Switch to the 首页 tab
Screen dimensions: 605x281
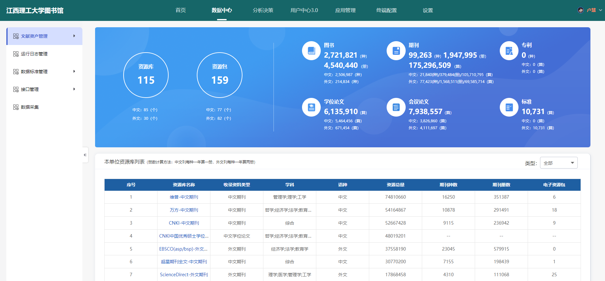click(181, 10)
